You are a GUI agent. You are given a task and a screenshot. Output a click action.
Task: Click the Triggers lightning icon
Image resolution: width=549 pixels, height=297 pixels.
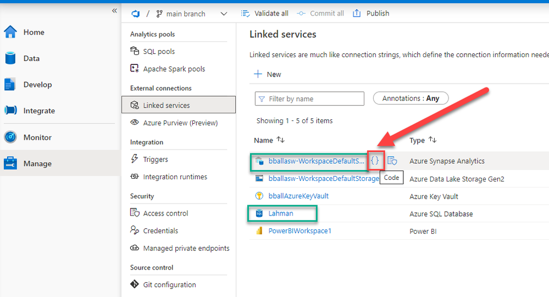coord(135,158)
